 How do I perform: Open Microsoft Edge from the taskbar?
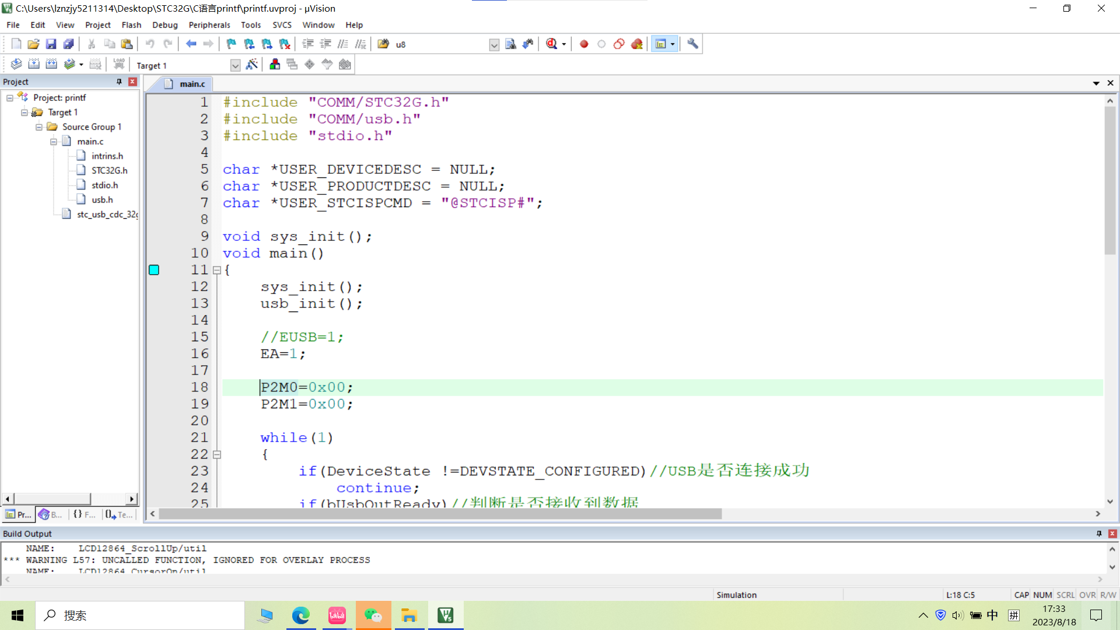tap(301, 615)
